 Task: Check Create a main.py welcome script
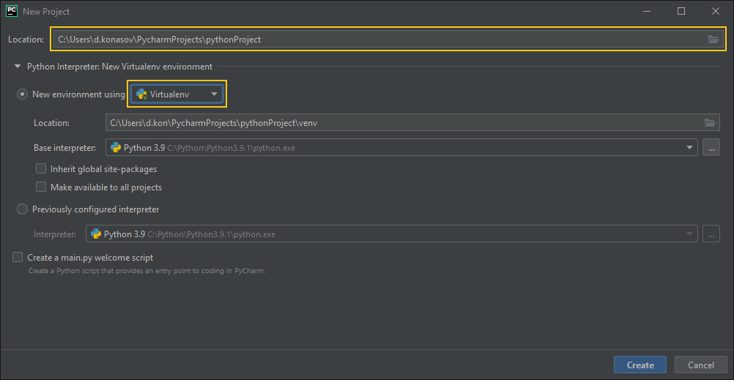18,258
